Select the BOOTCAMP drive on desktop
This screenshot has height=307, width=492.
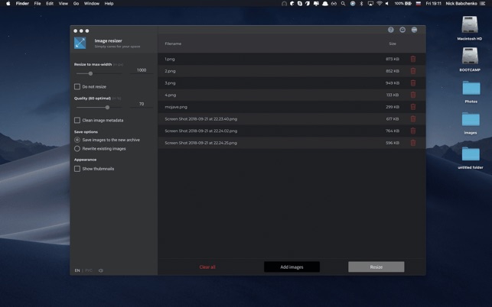coord(470,56)
